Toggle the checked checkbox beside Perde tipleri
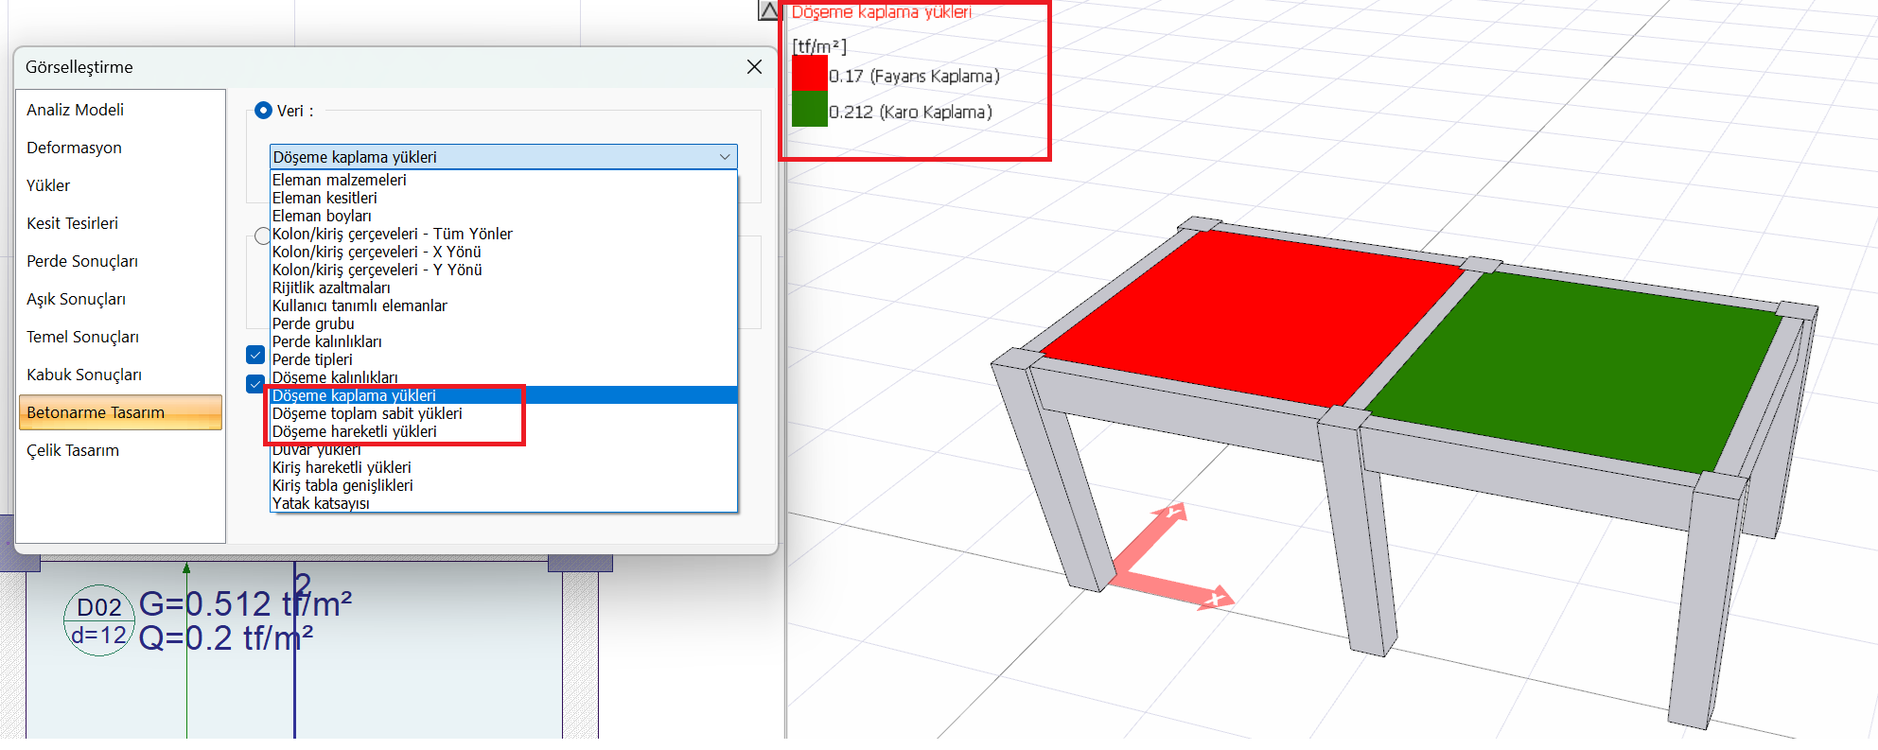The image size is (1878, 750). [255, 356]
